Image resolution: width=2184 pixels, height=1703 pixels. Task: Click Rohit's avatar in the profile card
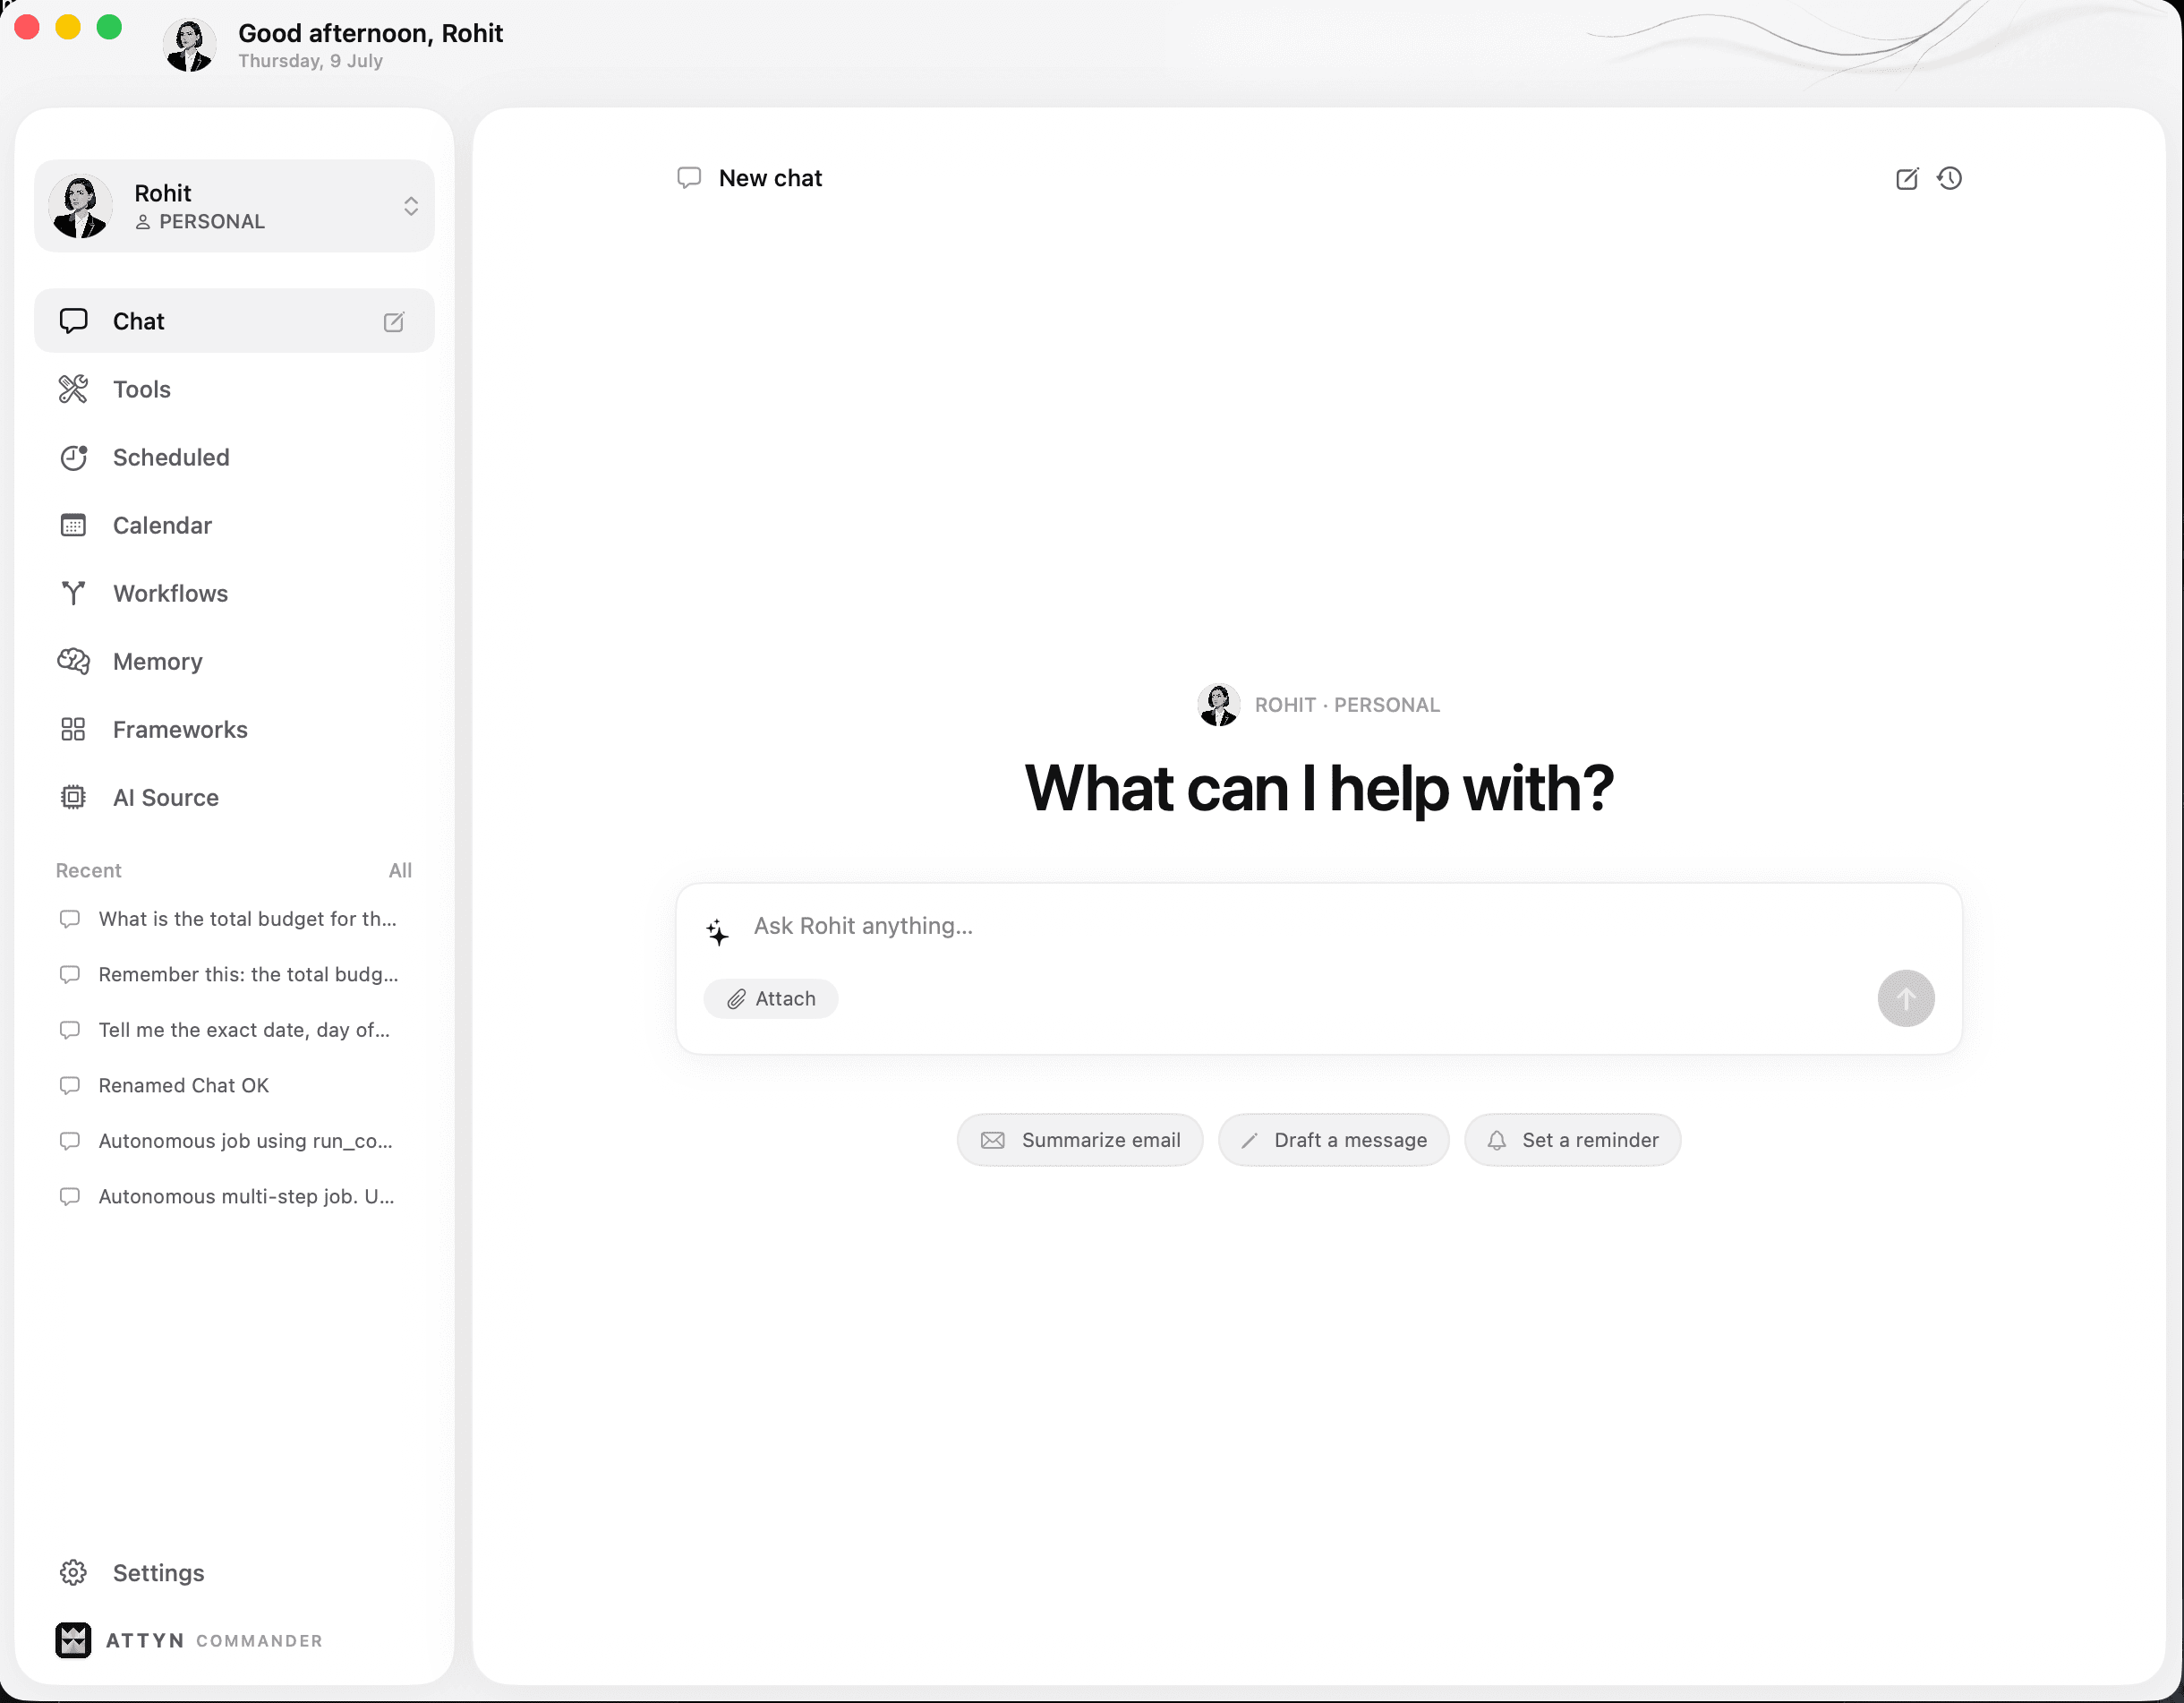click(80, 206)
